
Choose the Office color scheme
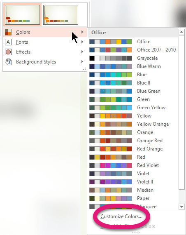coord(133,42)
